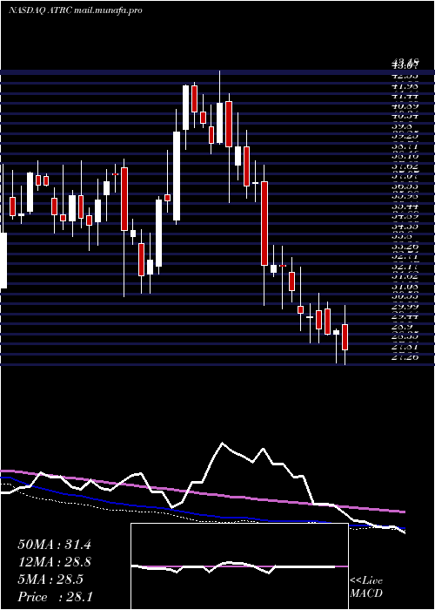Viewport: 435px width, 610px height.
Task: Click inside the MACD inset panel
Action: [239, 566]
